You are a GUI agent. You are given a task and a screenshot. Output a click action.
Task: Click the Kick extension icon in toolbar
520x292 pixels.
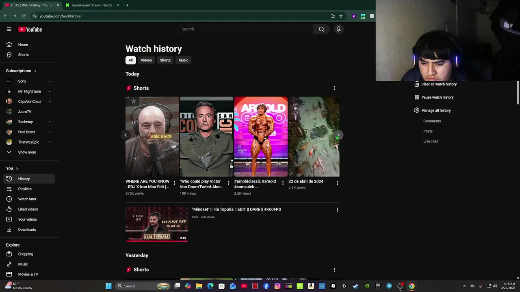coord(353,16)
